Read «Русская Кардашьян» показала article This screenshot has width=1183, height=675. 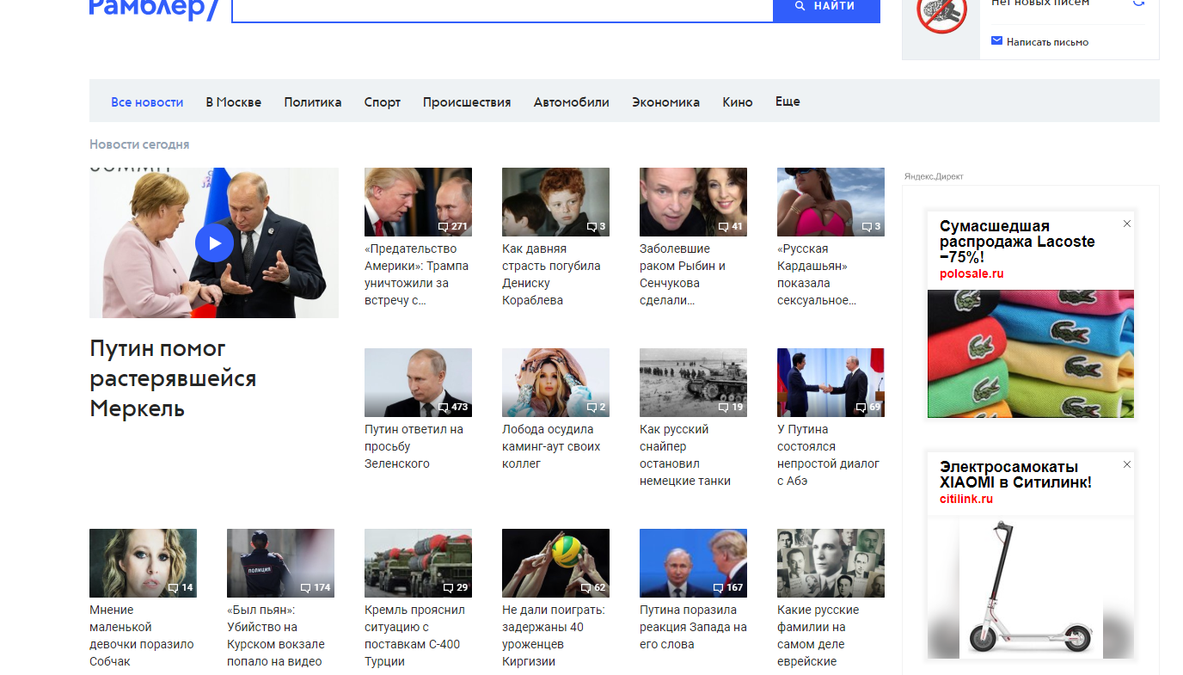click(817, 274)
